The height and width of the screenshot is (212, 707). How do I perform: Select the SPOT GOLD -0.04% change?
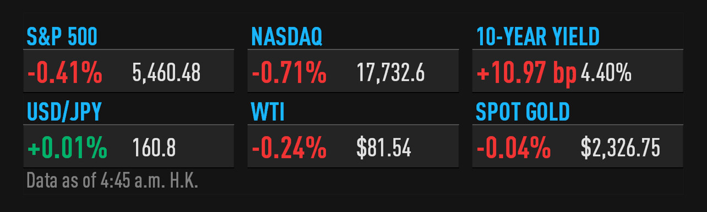pos(514,148)
